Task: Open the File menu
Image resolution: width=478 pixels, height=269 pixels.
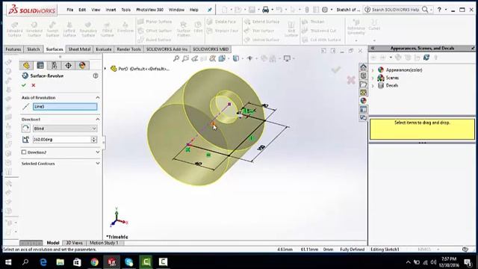Action: tap(69, 10)
